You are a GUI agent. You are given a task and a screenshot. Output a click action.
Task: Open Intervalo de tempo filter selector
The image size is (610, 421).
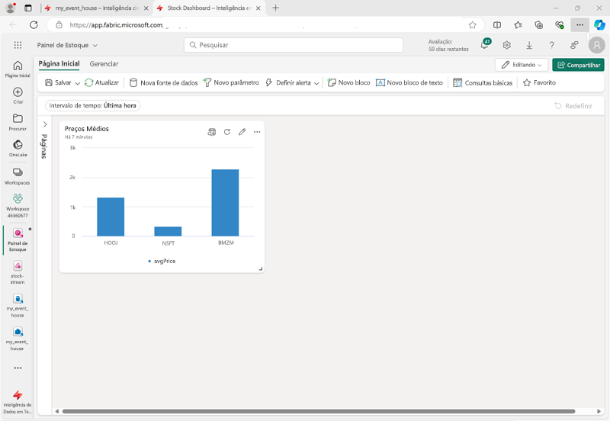(x=92, y=105)
